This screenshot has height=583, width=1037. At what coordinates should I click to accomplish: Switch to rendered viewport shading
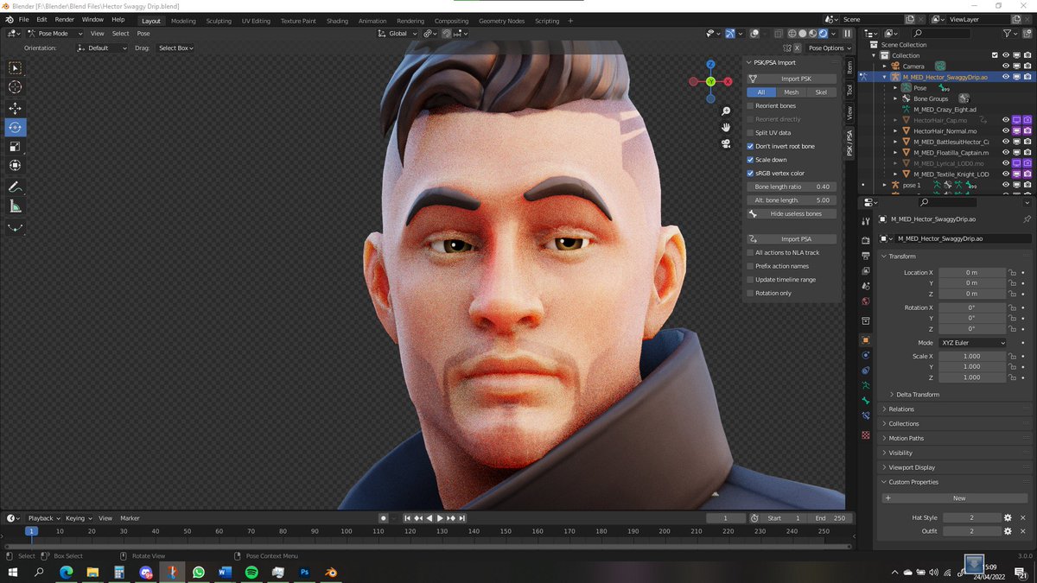click(823, 34)
